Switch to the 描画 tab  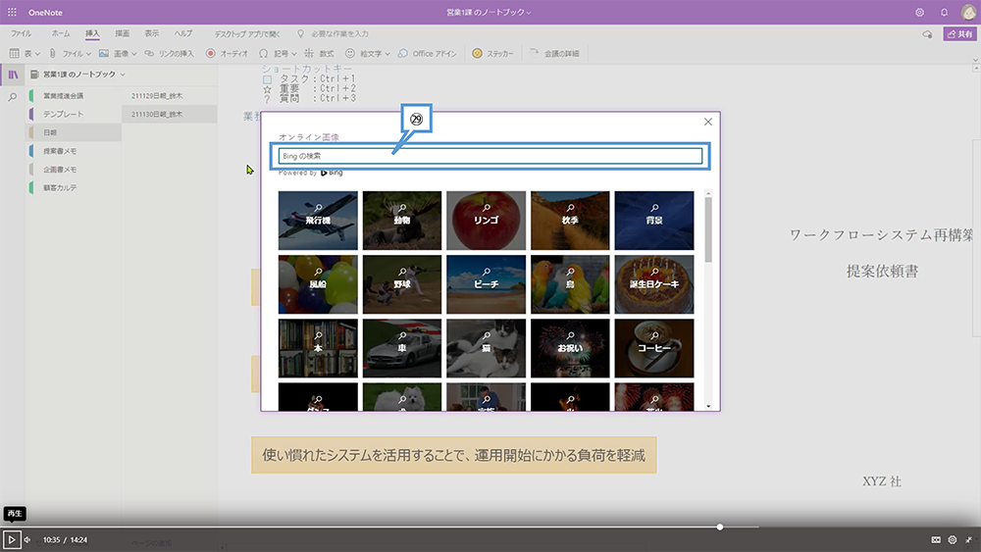coord(122,33)
